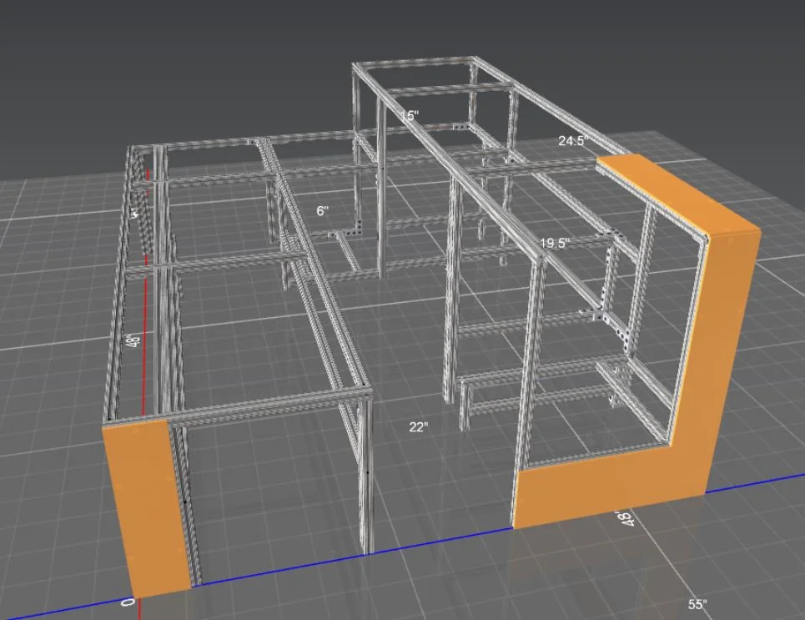Click the 0 origin label
The height and width of the screenshot is (620, 805).
128,602
